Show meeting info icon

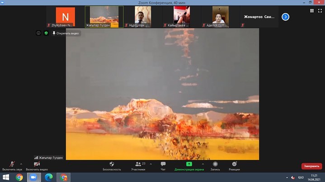38,33
